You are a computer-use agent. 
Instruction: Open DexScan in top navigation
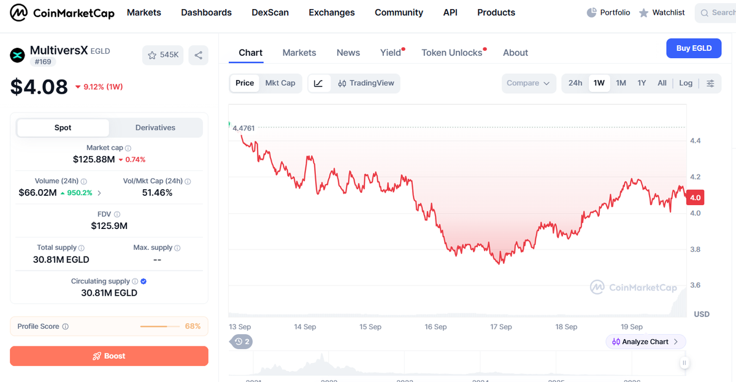click(270, 12)
